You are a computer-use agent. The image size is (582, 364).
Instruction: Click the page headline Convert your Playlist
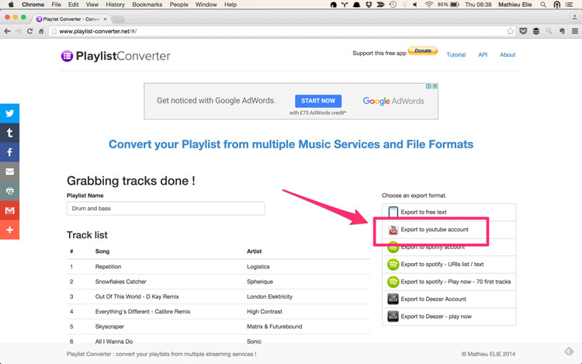pos(291,144)
